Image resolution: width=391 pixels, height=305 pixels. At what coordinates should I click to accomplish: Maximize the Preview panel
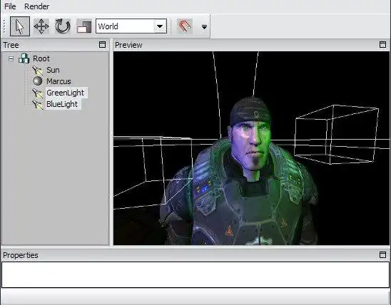point(382,45)
